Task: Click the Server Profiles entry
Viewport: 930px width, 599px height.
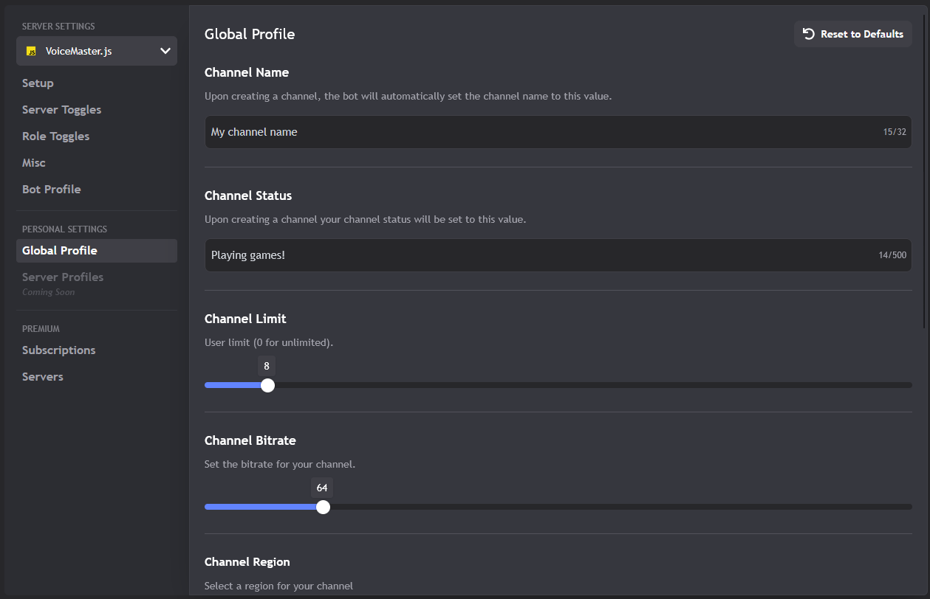Action: (62, 277)
